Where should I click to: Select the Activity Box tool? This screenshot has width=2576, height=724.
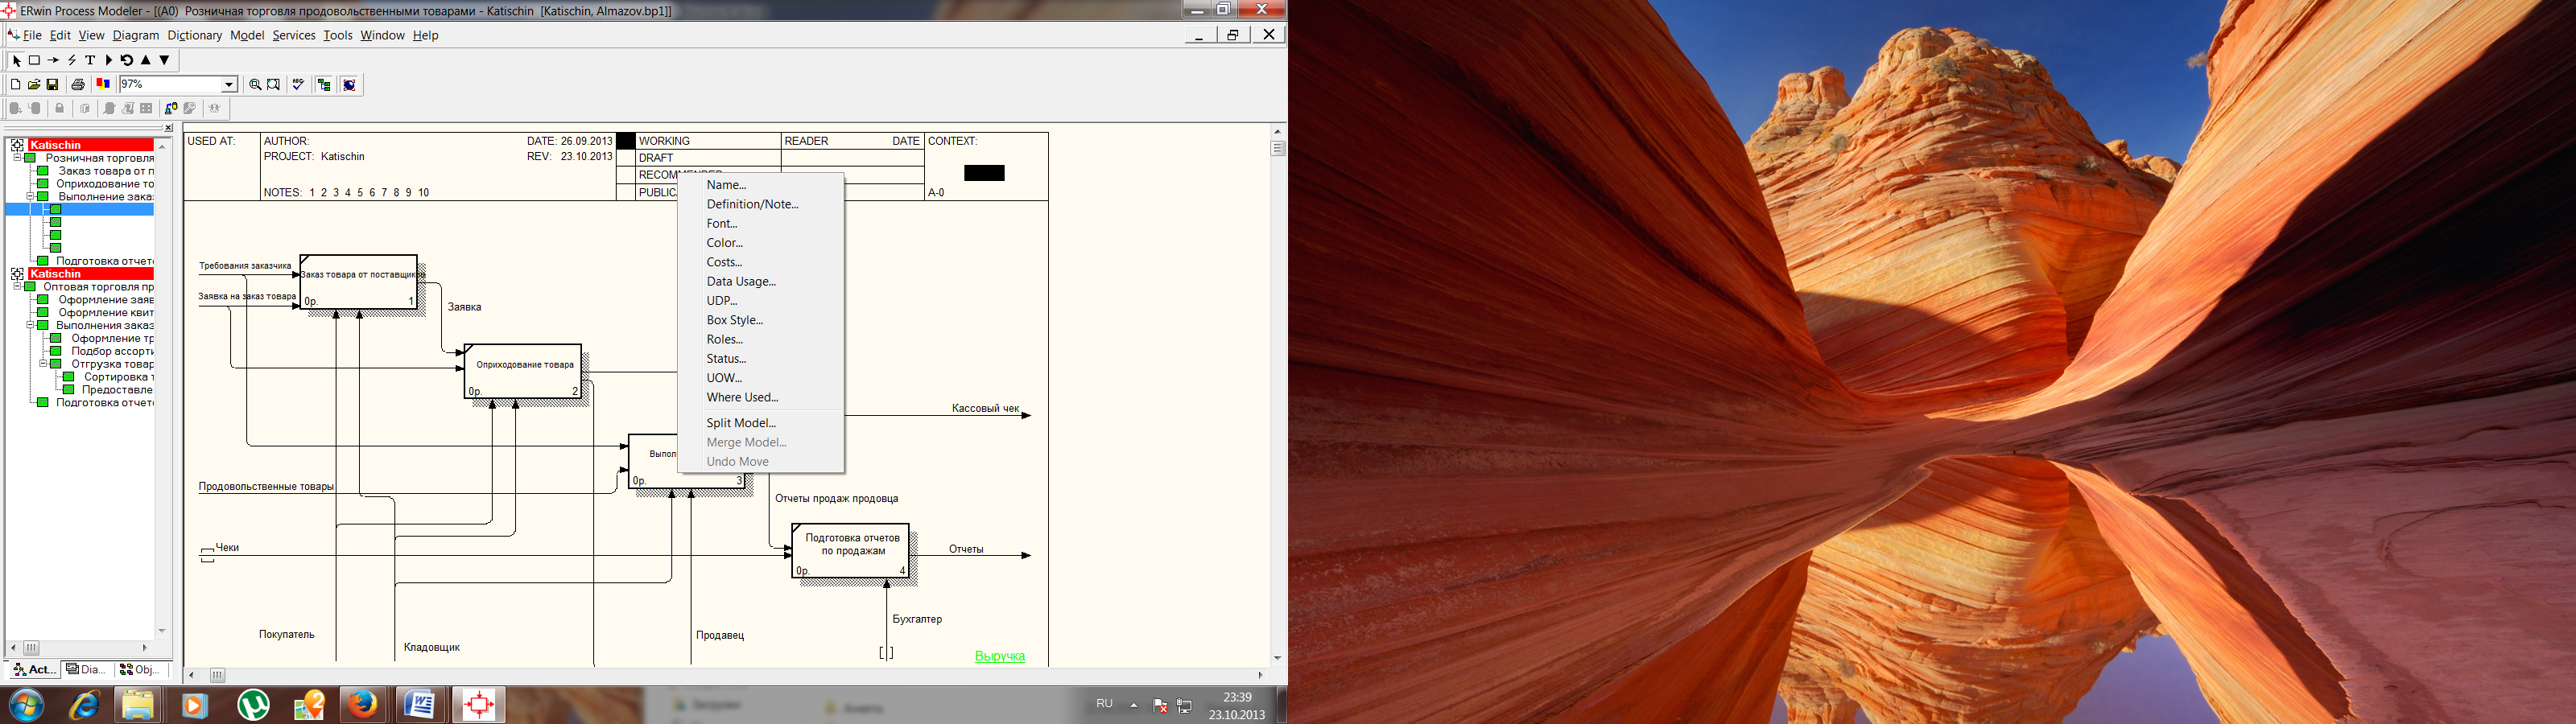[34, 60]
